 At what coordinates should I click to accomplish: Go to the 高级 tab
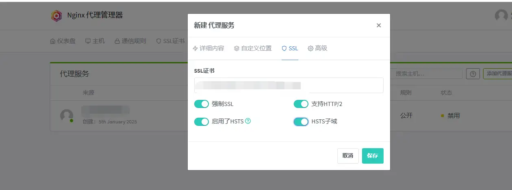tap(317, 48)
